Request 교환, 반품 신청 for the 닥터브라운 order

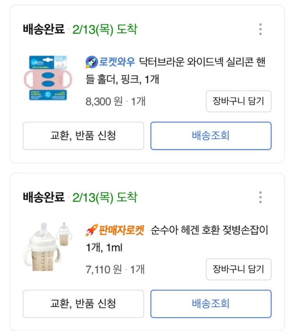83,136
